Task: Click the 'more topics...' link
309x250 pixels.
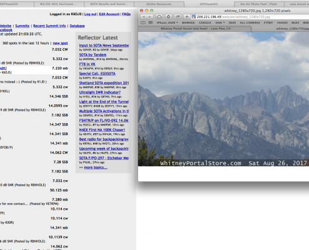Action: tap(96, 167)
